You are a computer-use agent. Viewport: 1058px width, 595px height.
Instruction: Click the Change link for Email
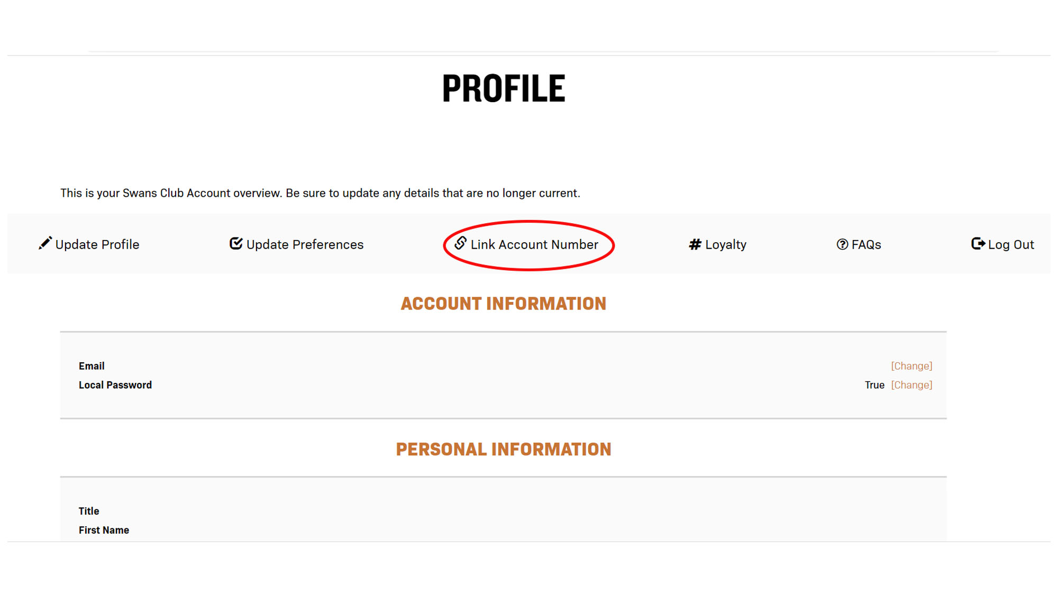click(x=911, y=366)
